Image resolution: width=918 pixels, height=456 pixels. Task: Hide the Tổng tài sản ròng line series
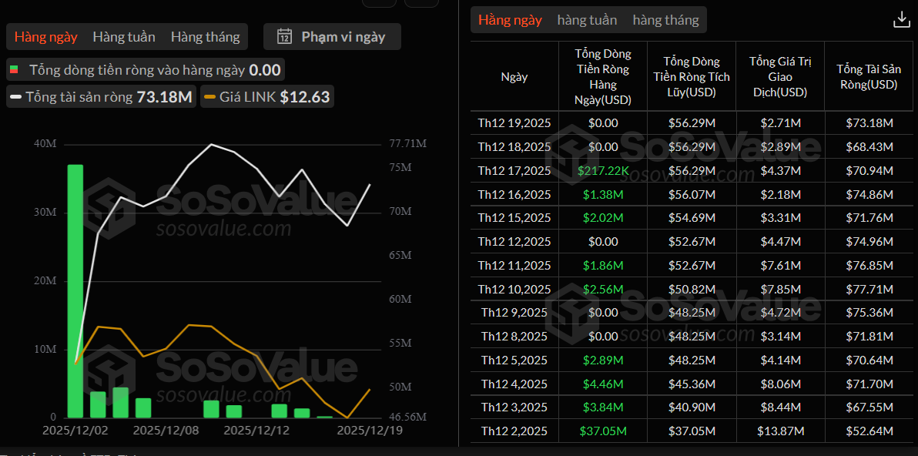101,97
